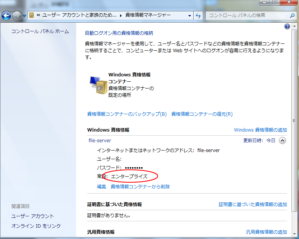Click the double chevron at breadcrumb start
This screenshot has height=239, width=299.
point(38,15)
